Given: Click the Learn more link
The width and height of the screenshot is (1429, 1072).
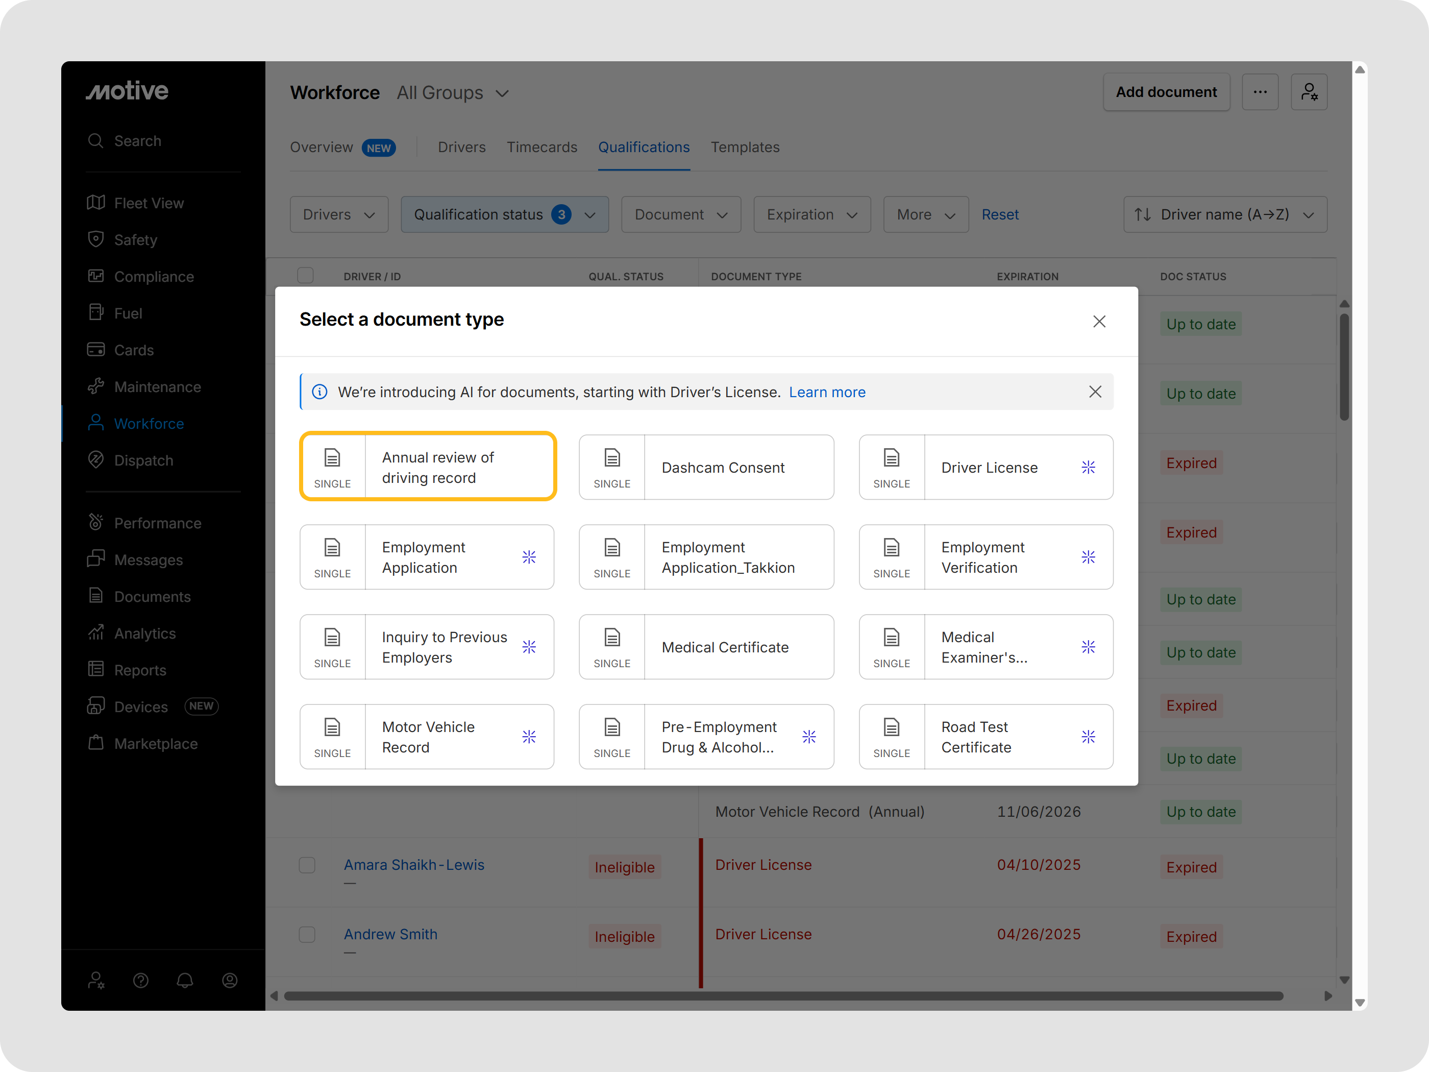Looking at the screenshot, I should (827, 392).
